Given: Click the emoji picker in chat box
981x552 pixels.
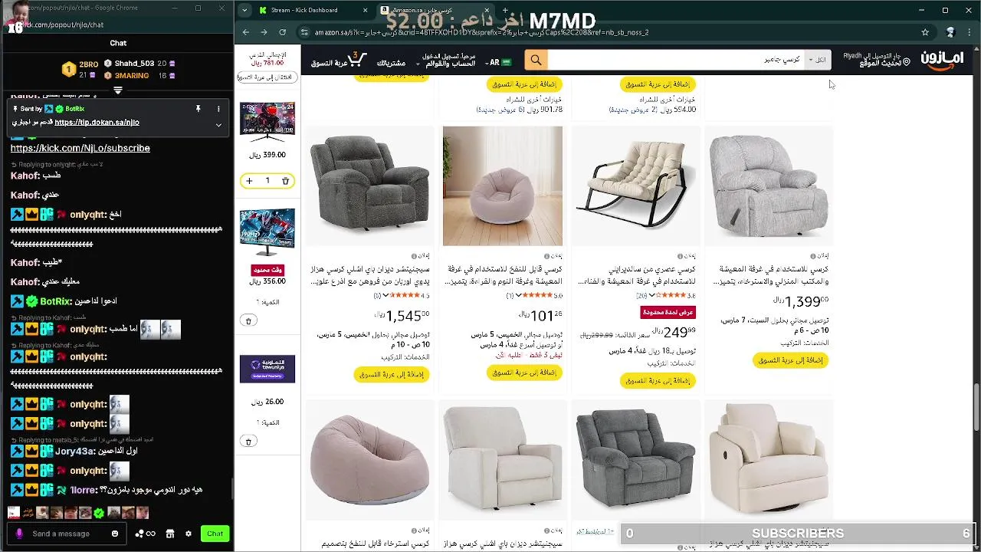Looking at the screenshot, I should 115,534.
